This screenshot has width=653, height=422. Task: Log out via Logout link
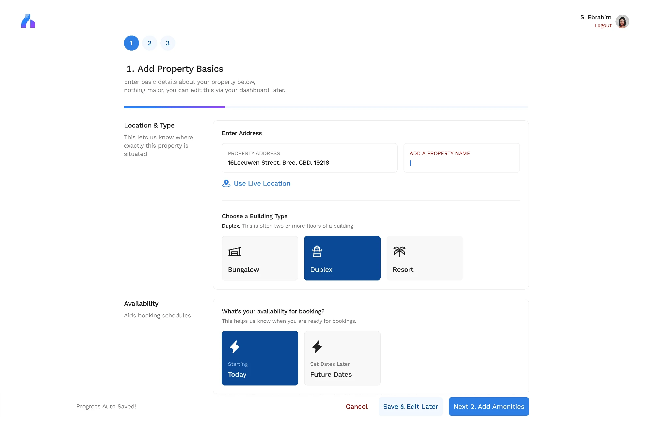[603, 25]
